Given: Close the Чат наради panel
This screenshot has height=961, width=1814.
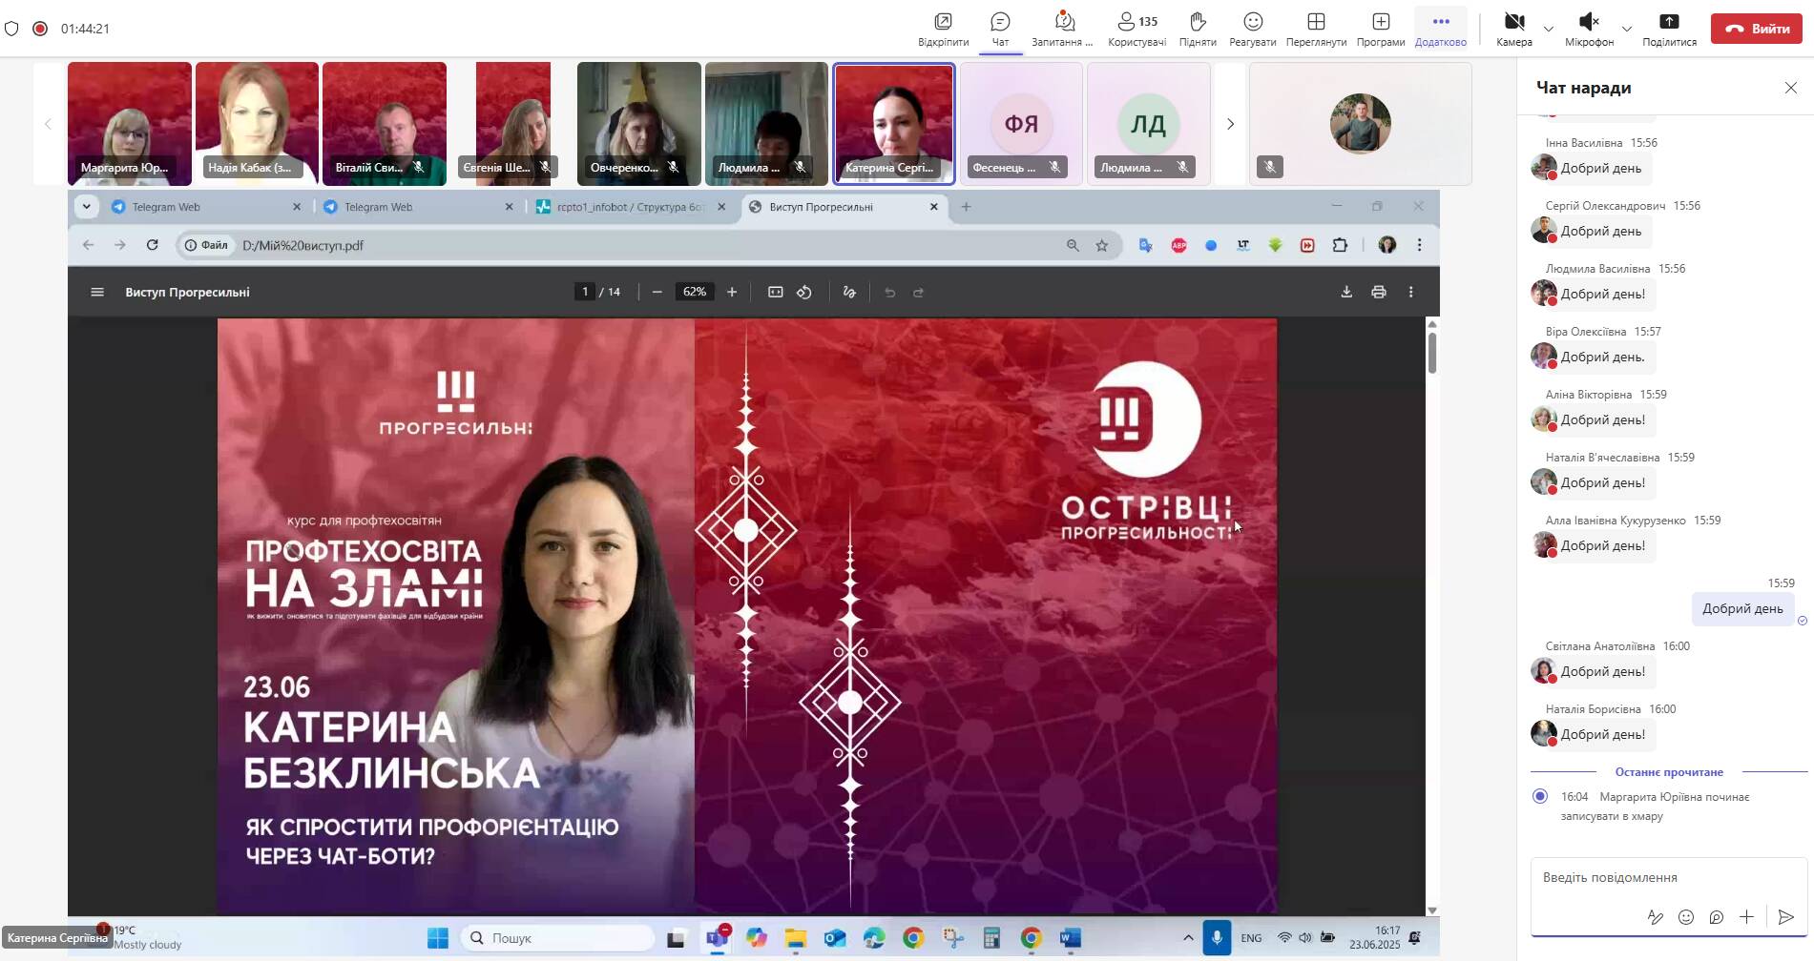Looking at the screenshot, I should click(1790, 88).
